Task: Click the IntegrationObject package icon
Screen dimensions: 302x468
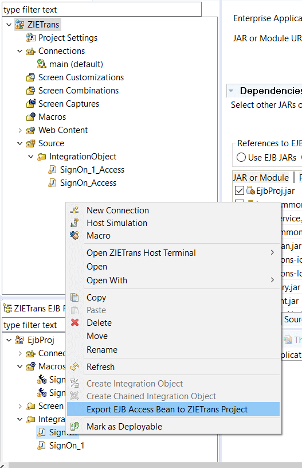Action: (41, 157)
